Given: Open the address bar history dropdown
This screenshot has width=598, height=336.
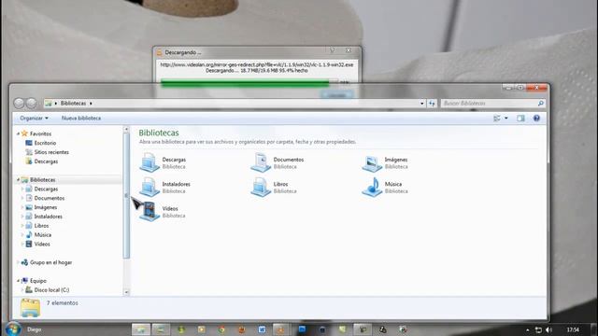Looking at the screenshot, I should click(x=421, y=104).
